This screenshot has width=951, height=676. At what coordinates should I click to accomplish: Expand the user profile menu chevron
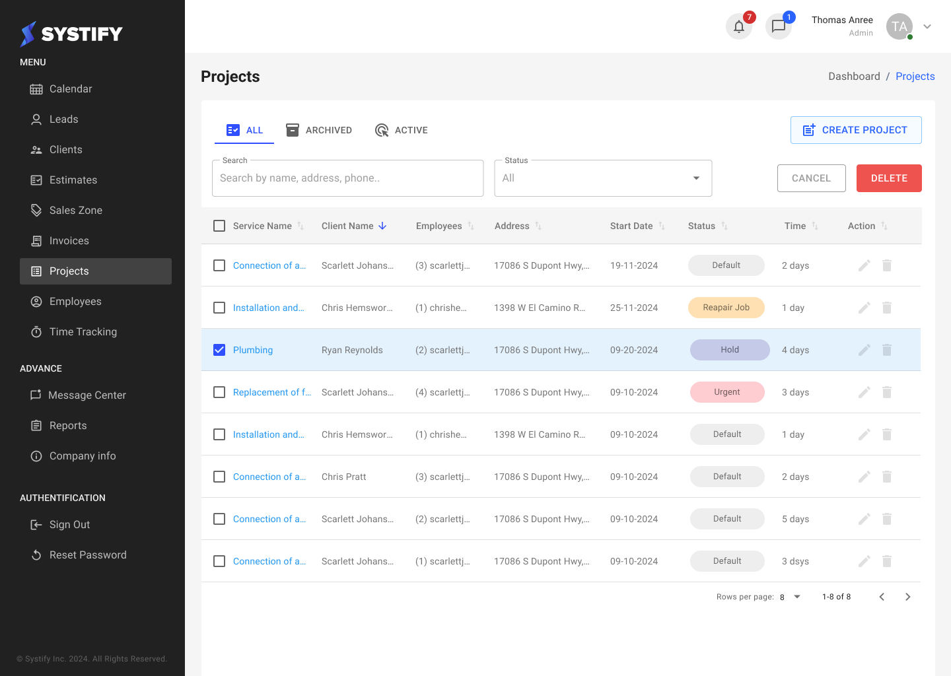927,26
